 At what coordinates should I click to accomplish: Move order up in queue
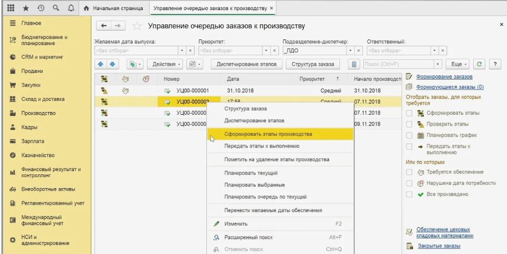point(101,64)
